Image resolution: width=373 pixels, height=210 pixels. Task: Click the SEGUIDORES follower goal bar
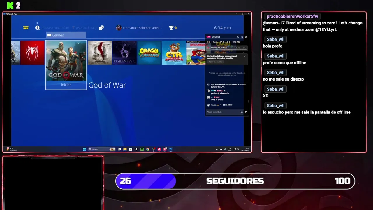235,181
